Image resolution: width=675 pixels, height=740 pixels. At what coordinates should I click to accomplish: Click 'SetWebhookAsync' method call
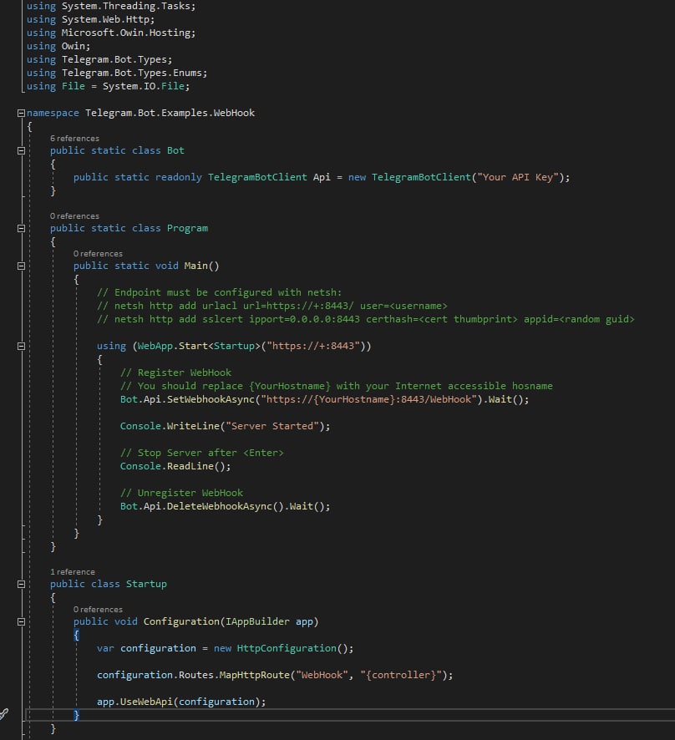211,399
